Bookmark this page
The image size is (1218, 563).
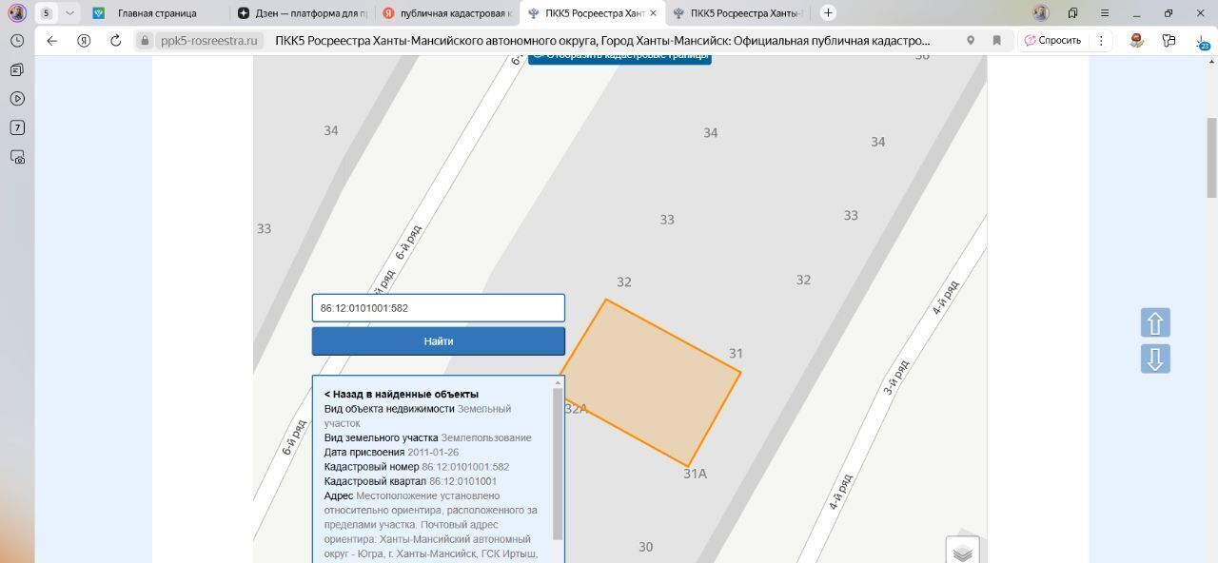pos(996,41)
